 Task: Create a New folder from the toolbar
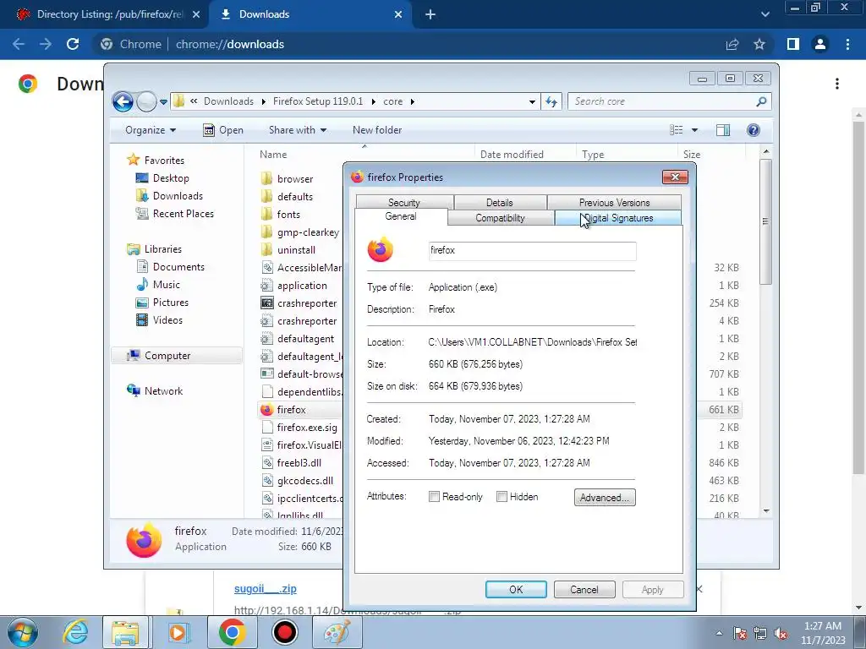377,130
